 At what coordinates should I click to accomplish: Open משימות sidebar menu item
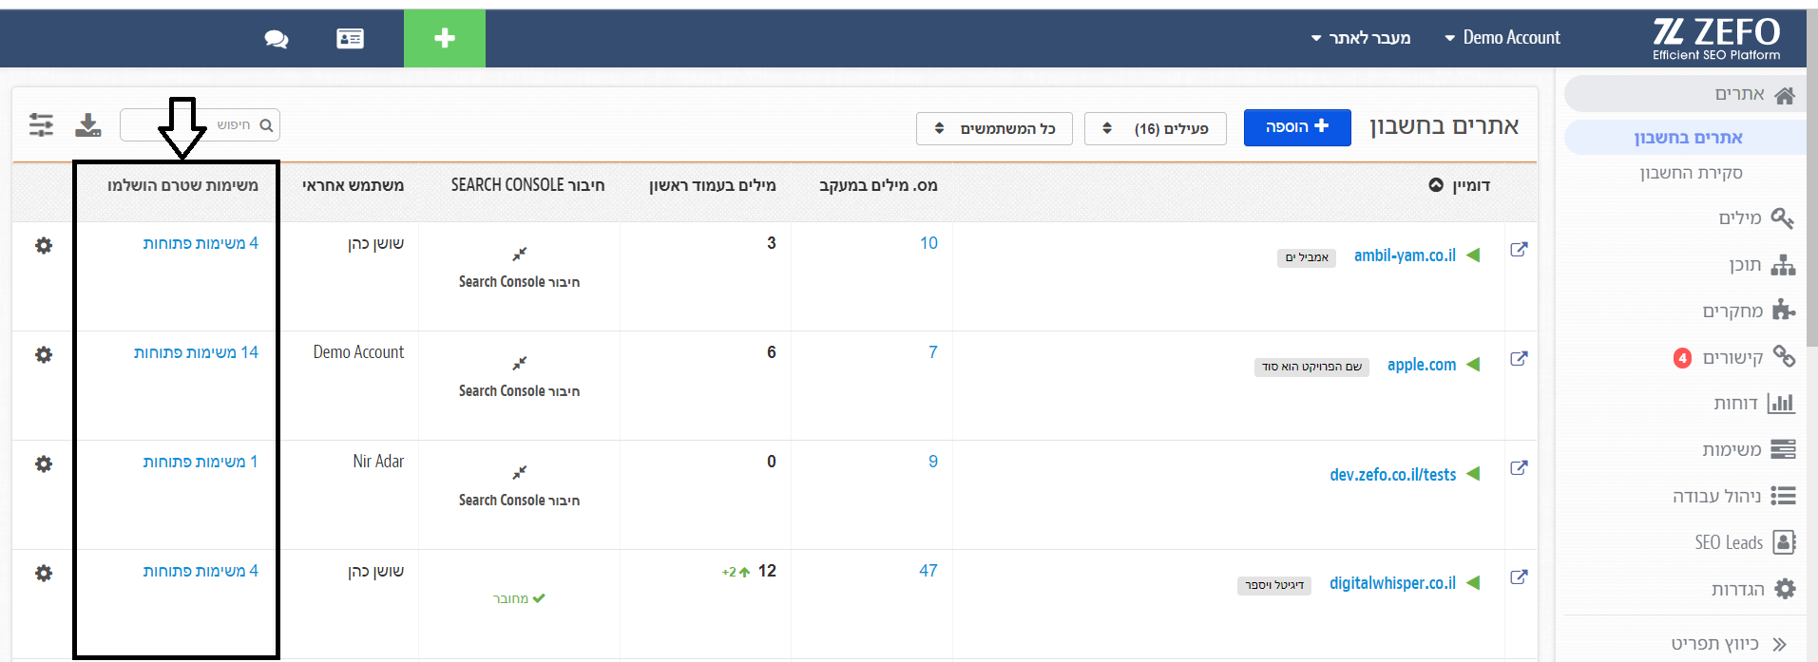pyautogui.click(x=1749, y=449)
